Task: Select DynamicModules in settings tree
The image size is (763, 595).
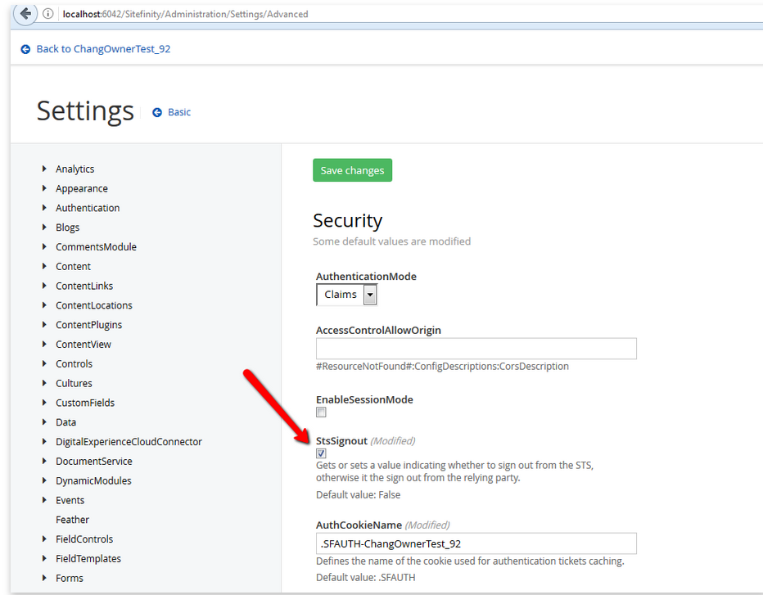Action: pos(93,480)
